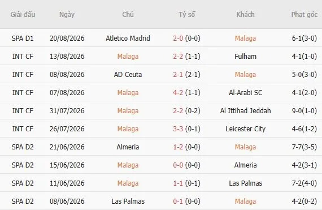Click the Atletico Madrid team name
The width and height of the screenshot is (322, 210).
[x=128, y=38]
